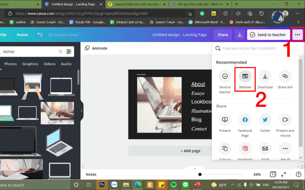Open the Animate option
Image resolution: width=305 pixels, height=190 pixels.
[96, 48]
